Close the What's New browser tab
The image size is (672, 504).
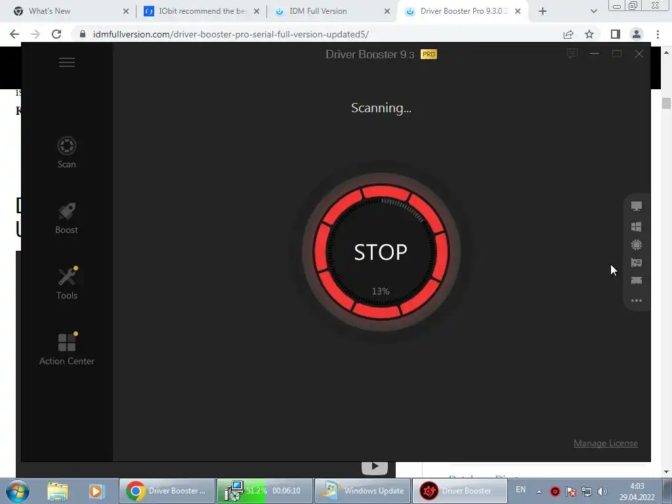[125, 12]
